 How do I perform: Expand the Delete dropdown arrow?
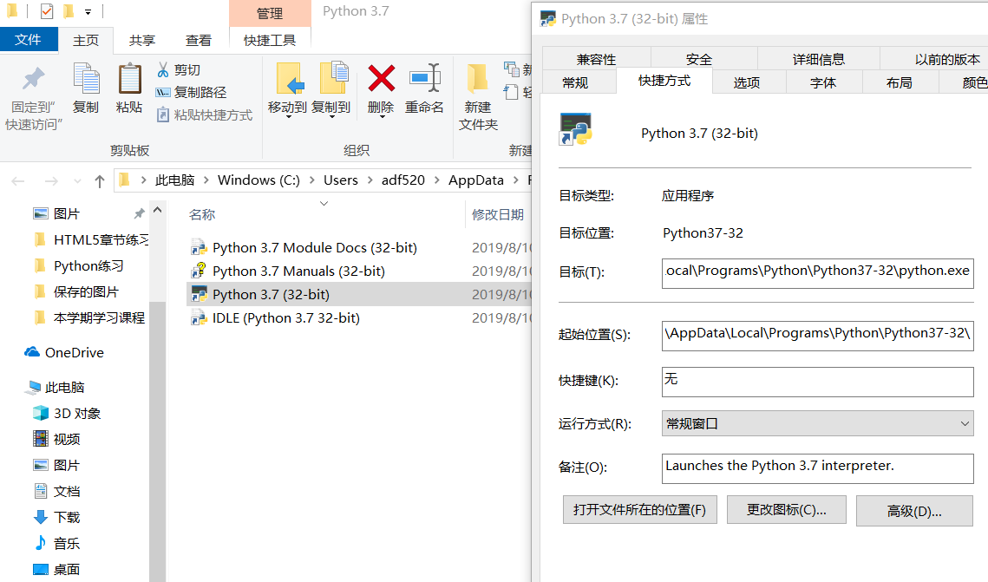pos(382,118)
